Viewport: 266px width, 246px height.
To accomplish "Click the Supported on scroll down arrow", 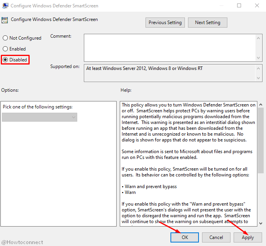I will click(x=258, y=78).
